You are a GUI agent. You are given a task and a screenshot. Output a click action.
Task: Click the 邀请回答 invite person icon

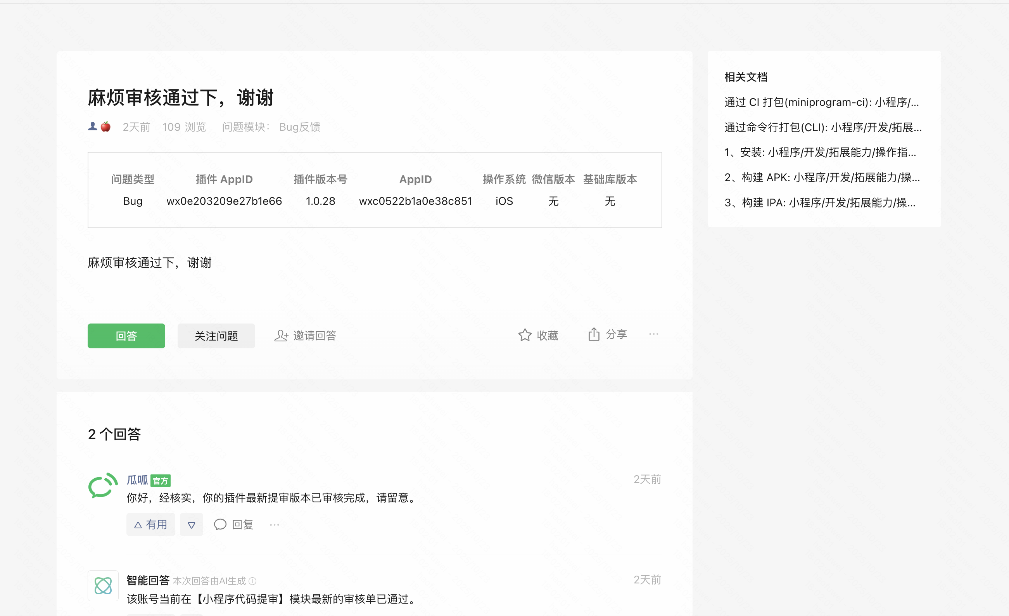[x=281, y=336]
